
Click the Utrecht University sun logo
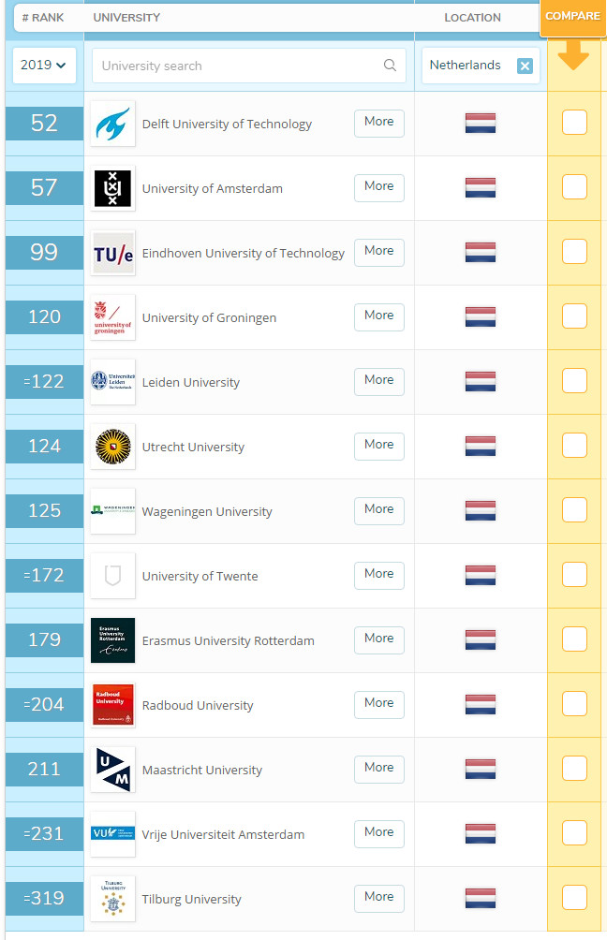(x=112, y=447)
